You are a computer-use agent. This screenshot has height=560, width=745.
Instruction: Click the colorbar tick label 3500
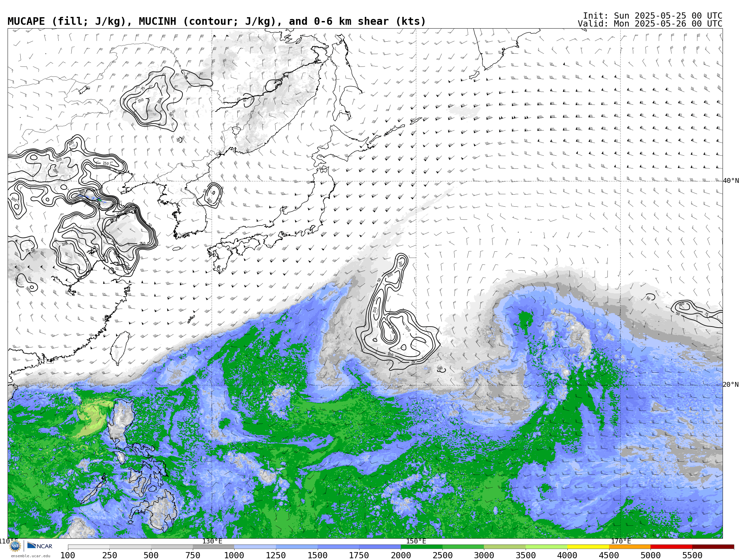pyautogui.click(x=526, y=556)
